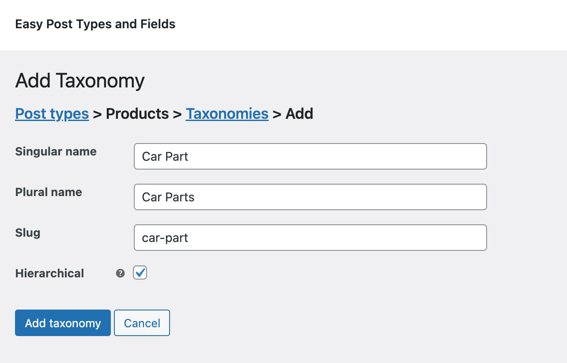Click the Singular name label
Image resolution: width=567 pixels, height=363 pixels.
click(56, 151)
